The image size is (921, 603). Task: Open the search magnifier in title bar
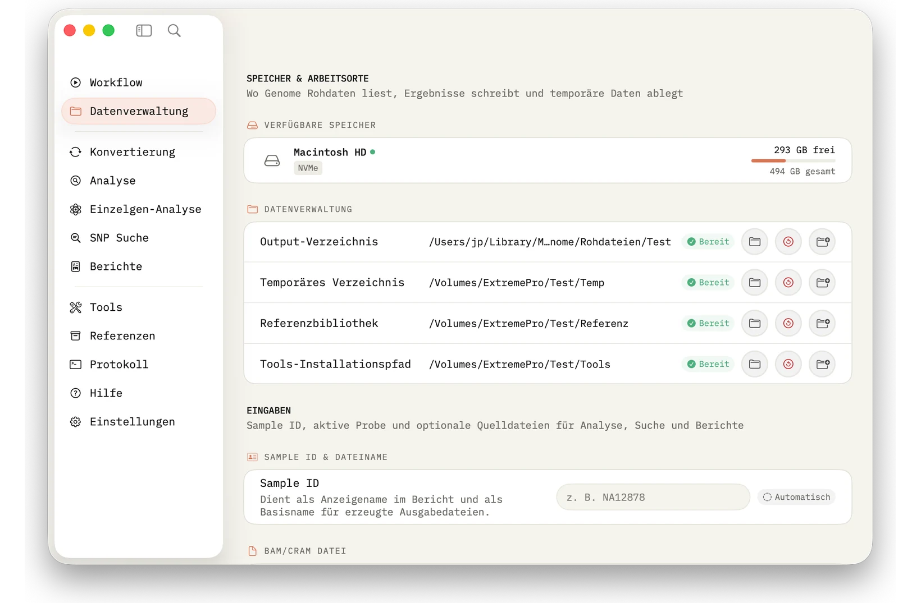click(x=174, y=30)
